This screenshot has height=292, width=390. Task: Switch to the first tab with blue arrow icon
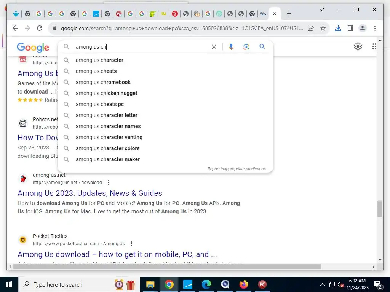click(16, 14)
